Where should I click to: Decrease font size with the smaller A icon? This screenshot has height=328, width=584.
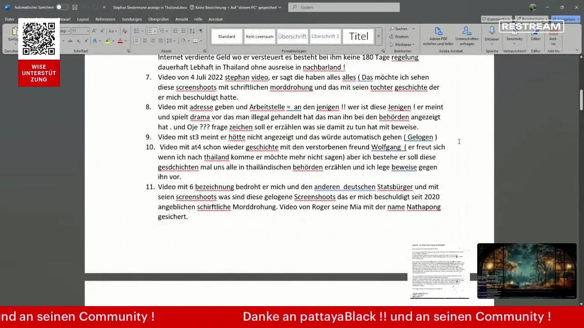(x=102, y=31)
